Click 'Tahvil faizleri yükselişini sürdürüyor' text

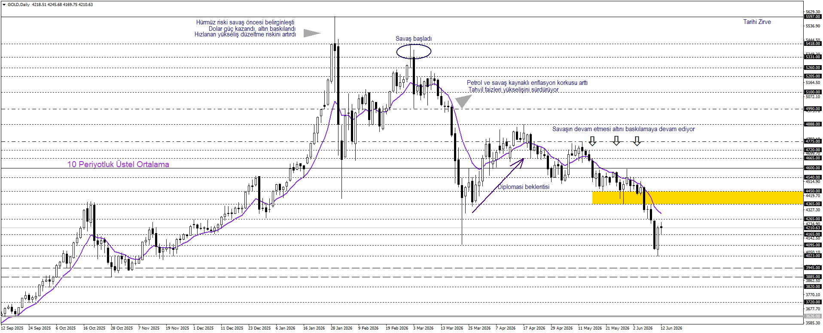point(513,90)
